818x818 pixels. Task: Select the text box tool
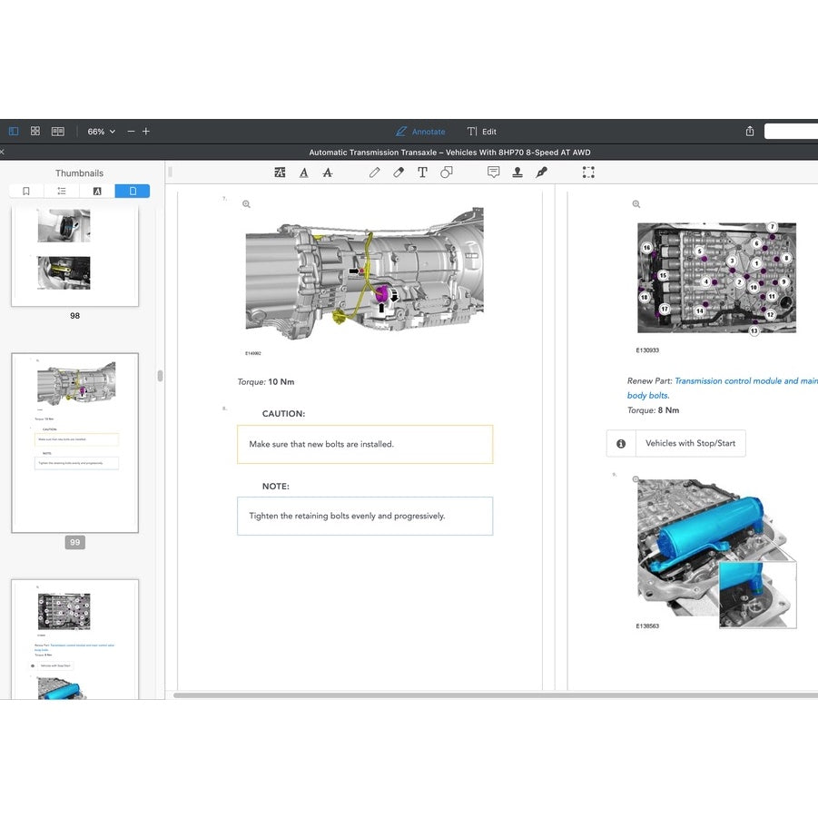tap(422, 172)
